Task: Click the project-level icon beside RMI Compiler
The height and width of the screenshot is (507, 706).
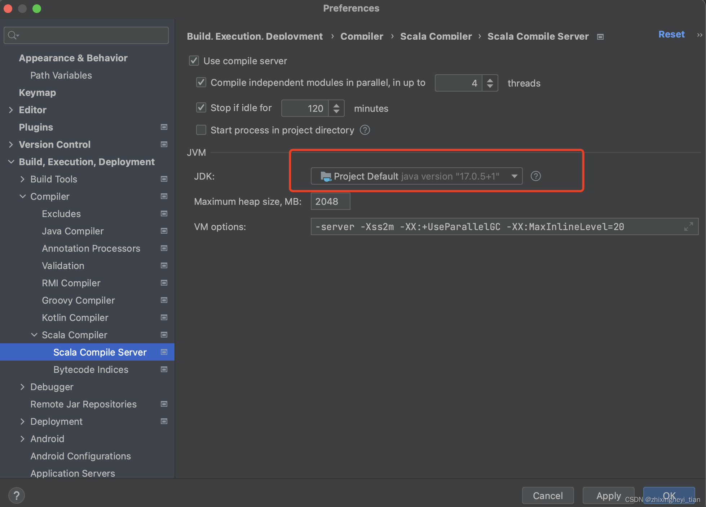Action: coord(164,283)
